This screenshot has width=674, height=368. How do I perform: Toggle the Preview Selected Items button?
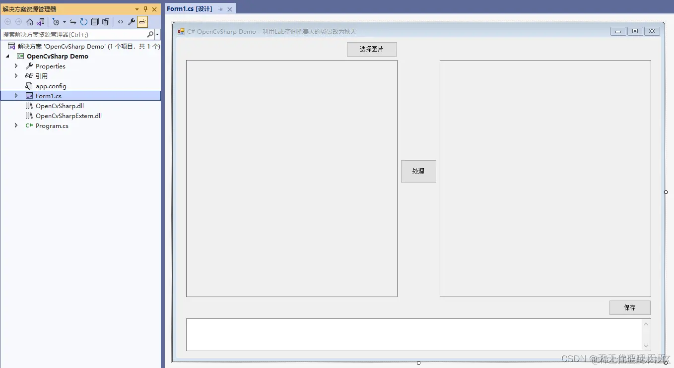[x=142, y=22]
